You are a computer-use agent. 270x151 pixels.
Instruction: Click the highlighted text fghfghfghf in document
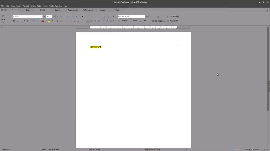95,47
